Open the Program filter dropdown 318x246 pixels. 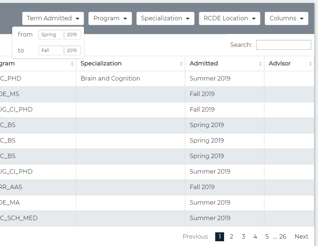click(110, 18)
